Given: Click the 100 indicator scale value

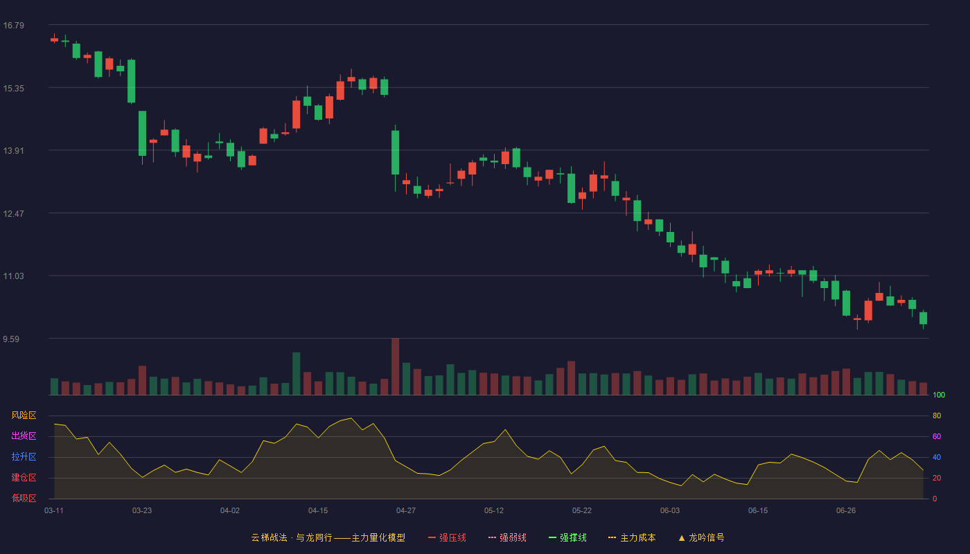Looking at the screenshot, I should point(939,395).
